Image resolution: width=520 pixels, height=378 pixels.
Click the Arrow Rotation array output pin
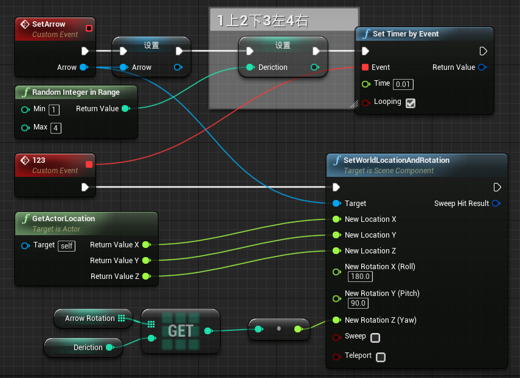[122, 318]
